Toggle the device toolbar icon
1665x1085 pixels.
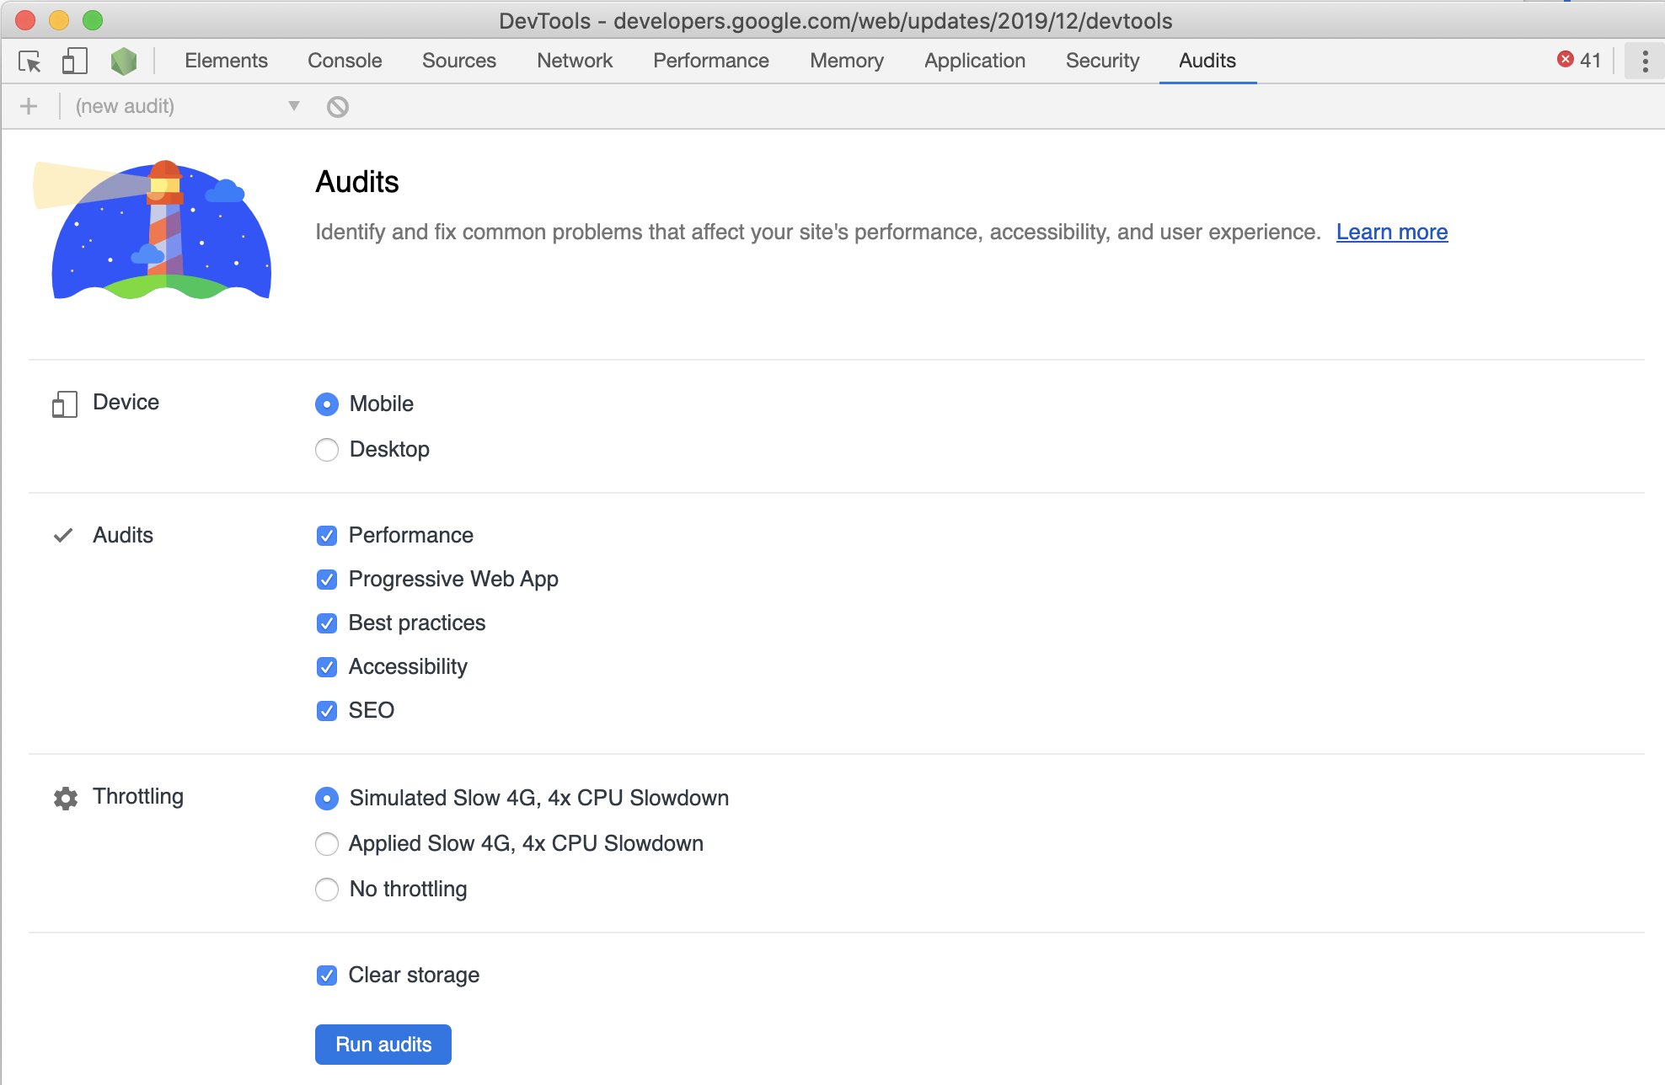tap(74, 61)
